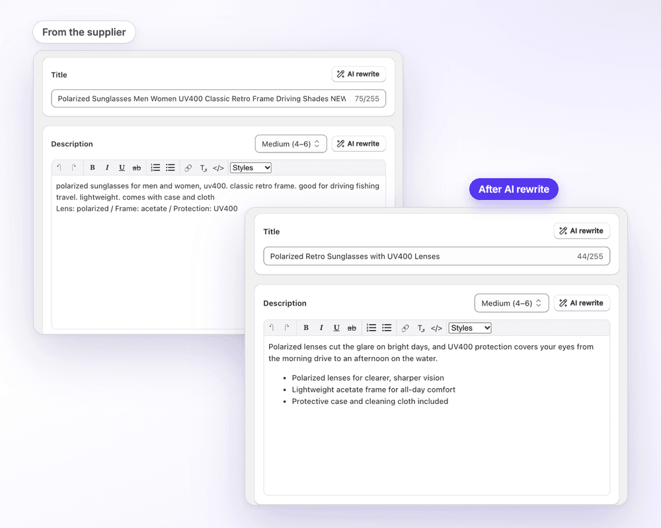Screen dimensions: 661x528
Task: Toggle Italic in rewritten description toolbar
Action: [x=321, y=327]
